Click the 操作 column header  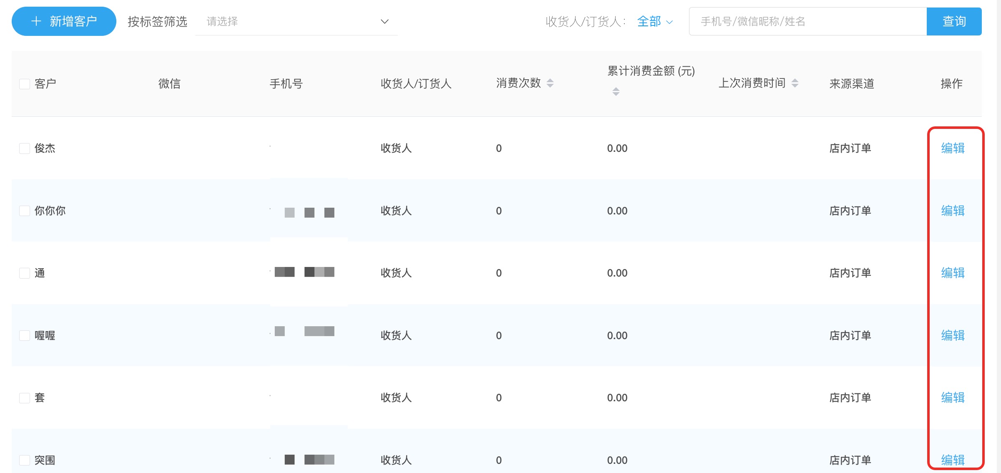pyautogui.click(x=951, y=84)
